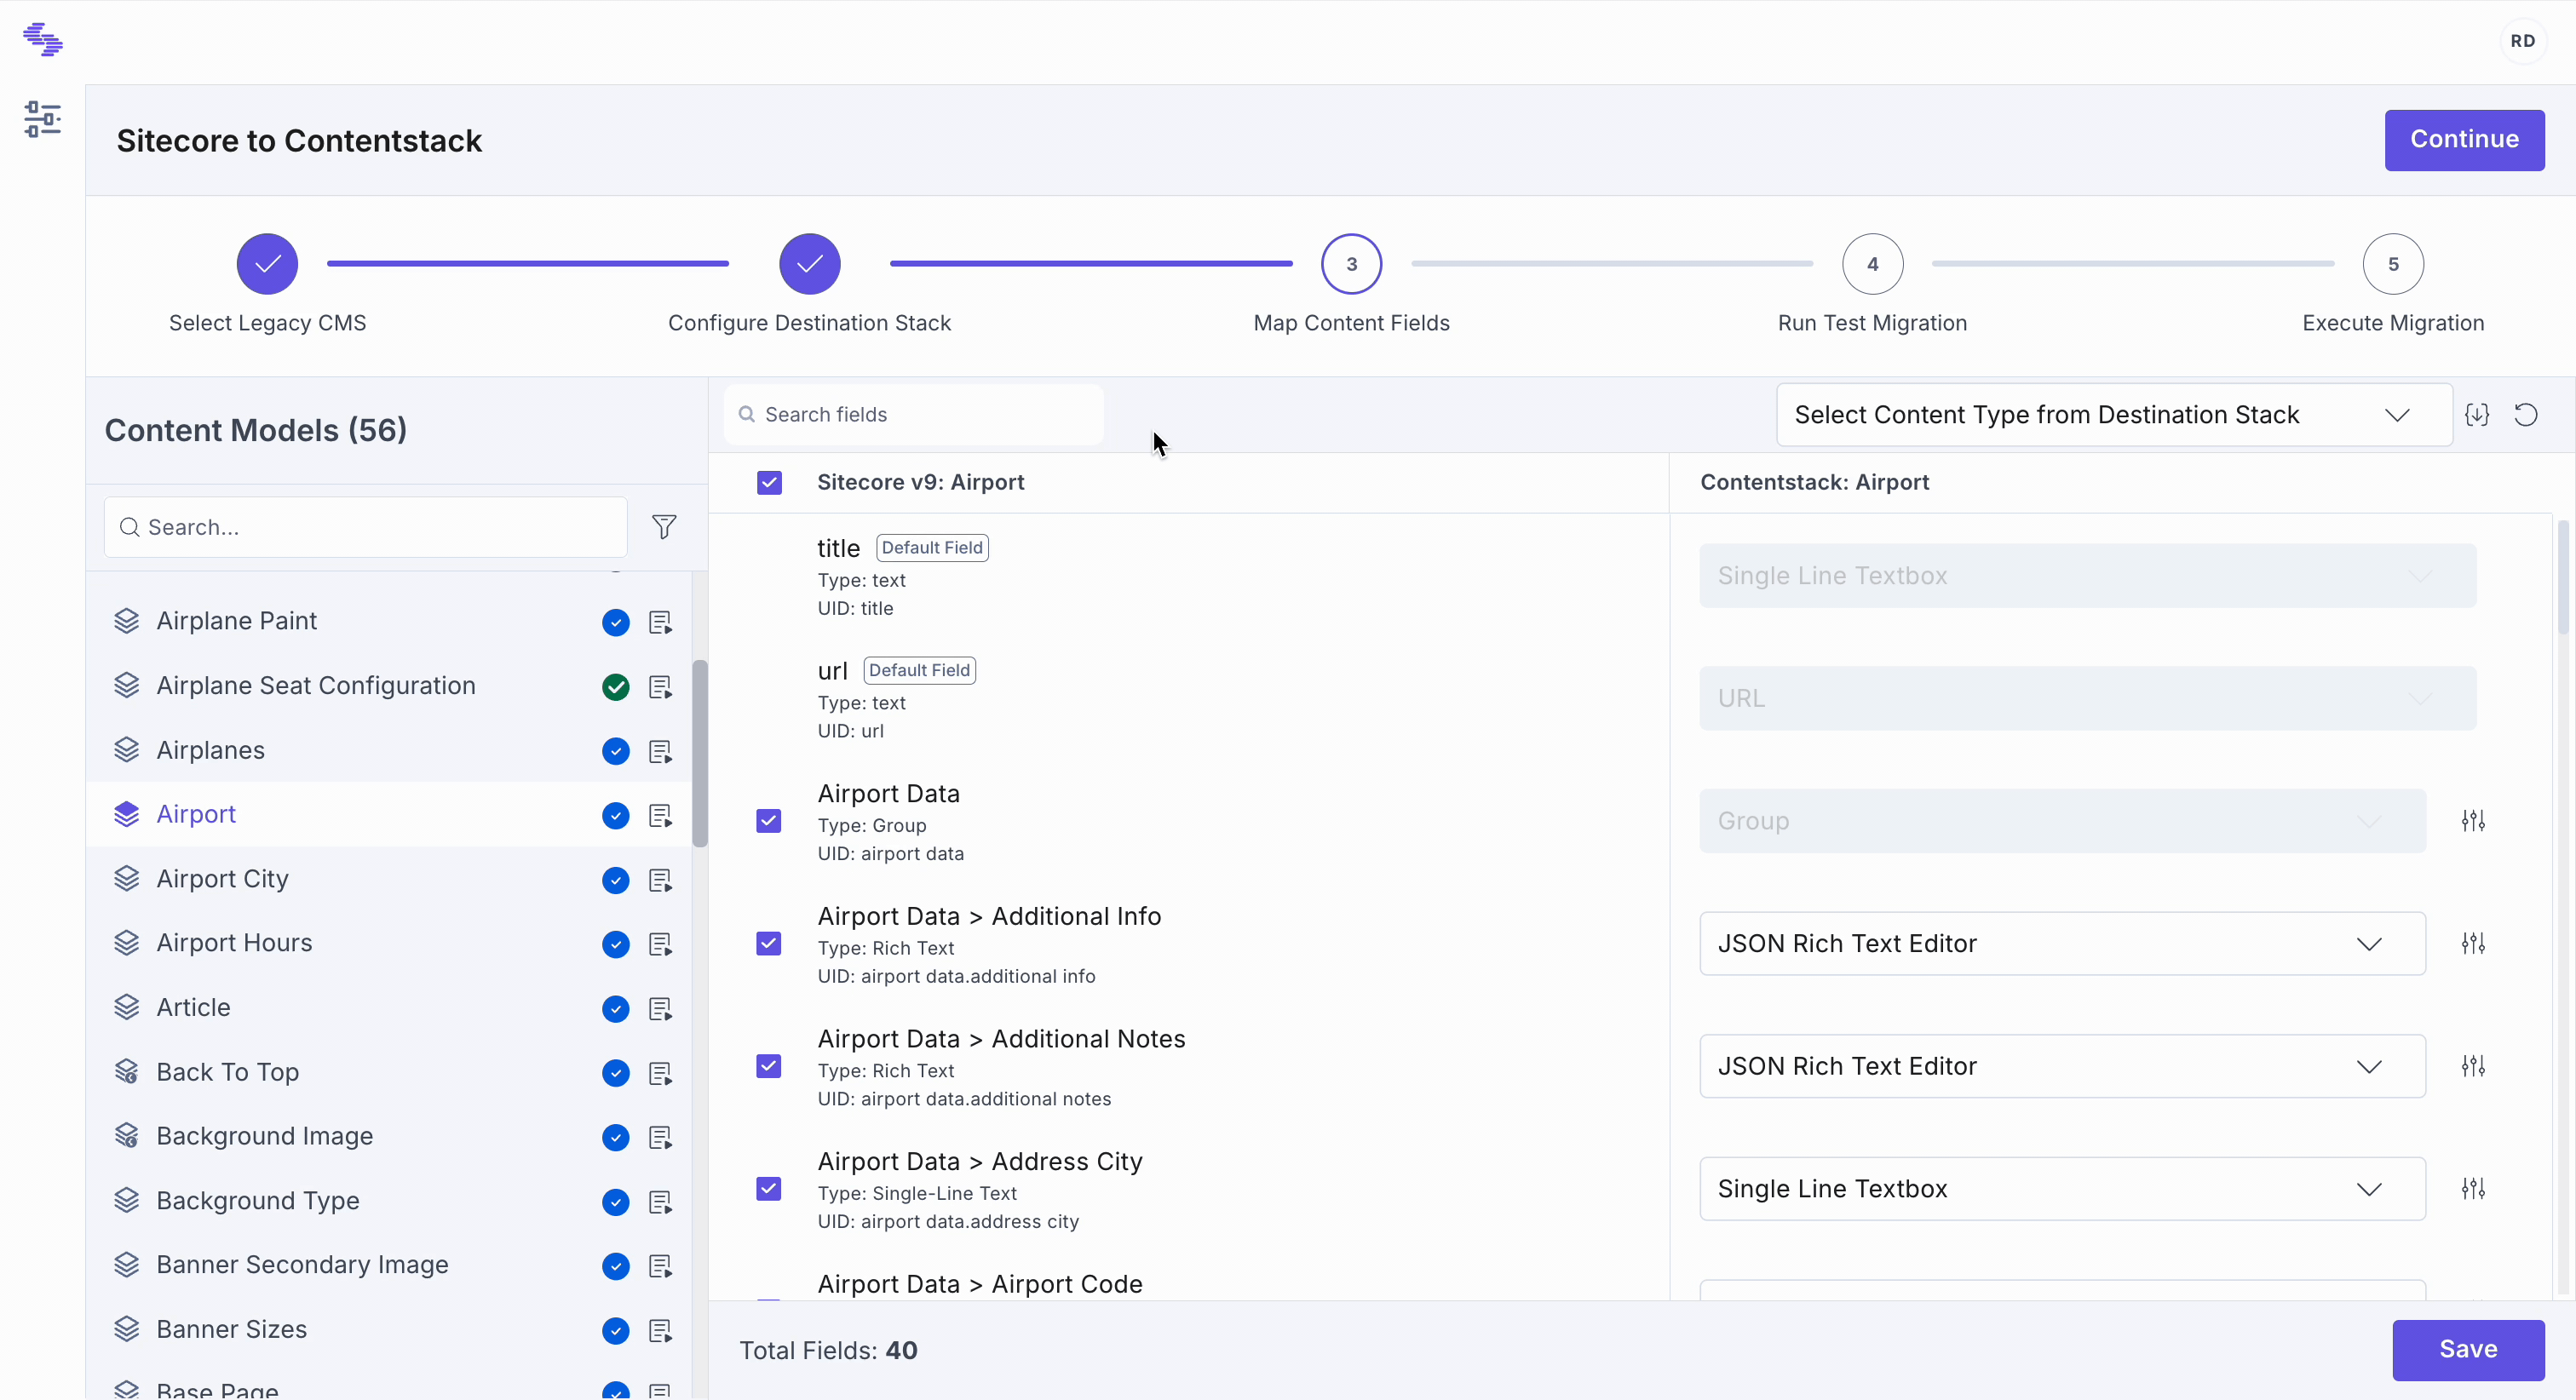Open Select Content Type from Destination Stack dropdown
Image resolution: width=2576 pixels, height=1400 pixels.
[x=2114, y=415]
